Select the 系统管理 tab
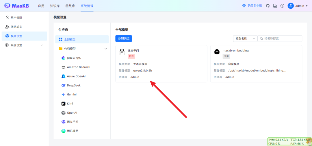The height and width of the screenshot is (146, 312). (x=87, y=6)
